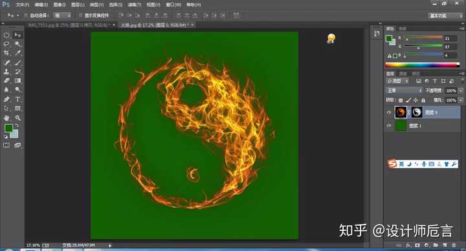Toggle visibility of green 图层 1 layer
466x251 pixels.
tap(389, 125)
